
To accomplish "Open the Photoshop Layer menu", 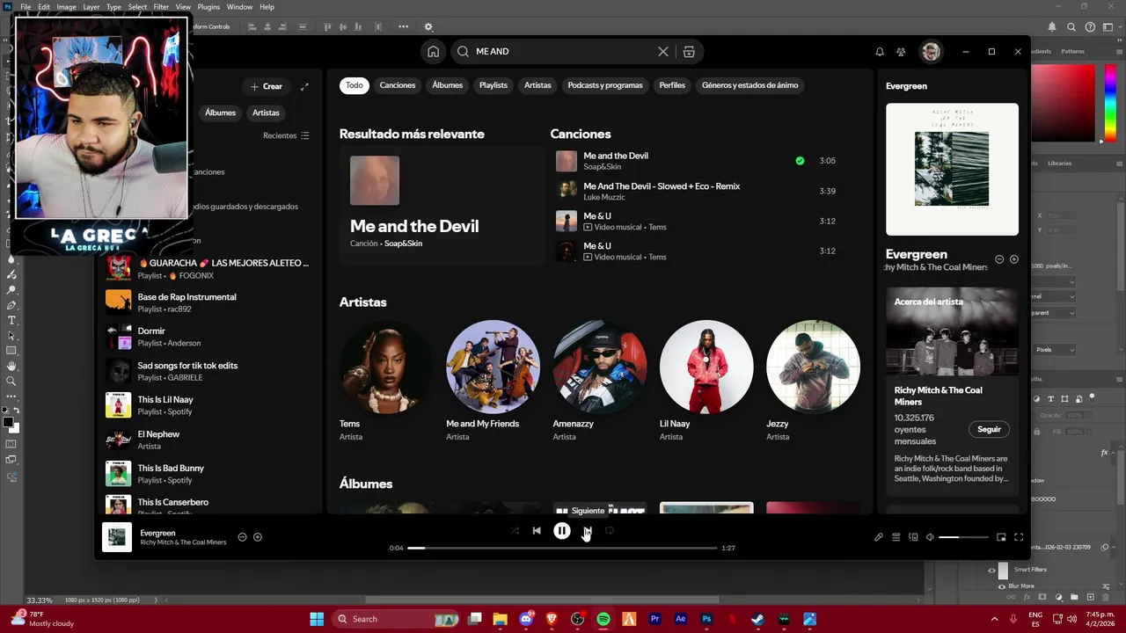I will coord(91,7).
